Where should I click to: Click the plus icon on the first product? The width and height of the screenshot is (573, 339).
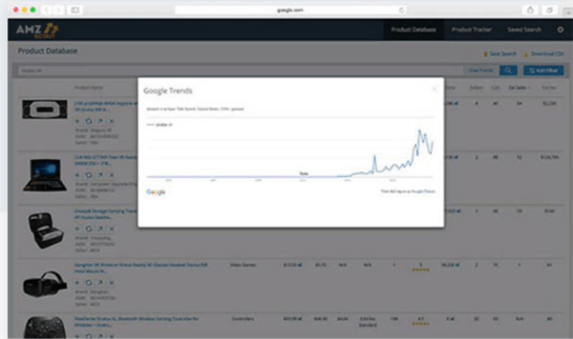pyautogui.click(x=77, y=120)
